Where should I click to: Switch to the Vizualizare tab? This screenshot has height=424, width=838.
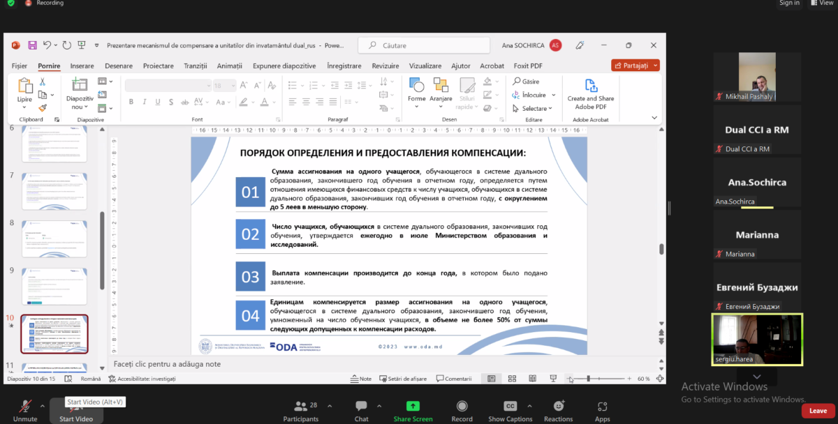point(425,66)
